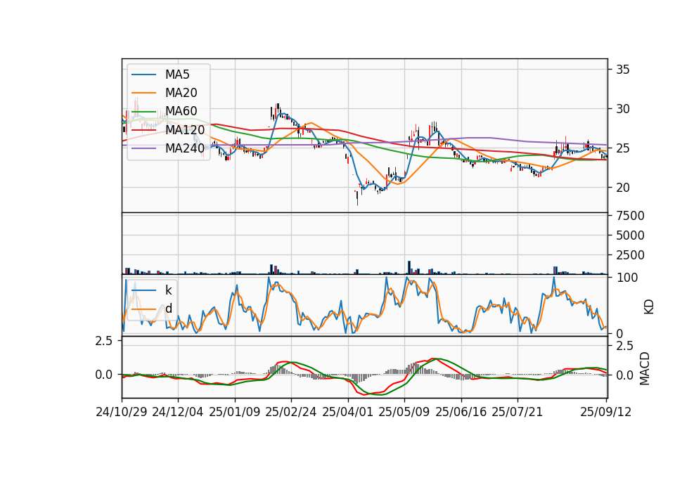Click the left MACD axis value 0.0
Viewport: 675px width, 485px height.
(x=104, y=375)
